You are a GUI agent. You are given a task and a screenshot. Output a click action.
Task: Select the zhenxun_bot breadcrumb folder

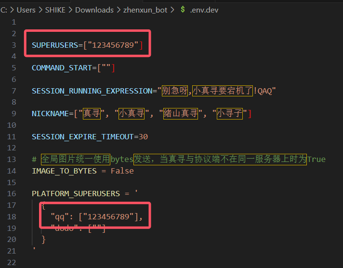[145, 10]
